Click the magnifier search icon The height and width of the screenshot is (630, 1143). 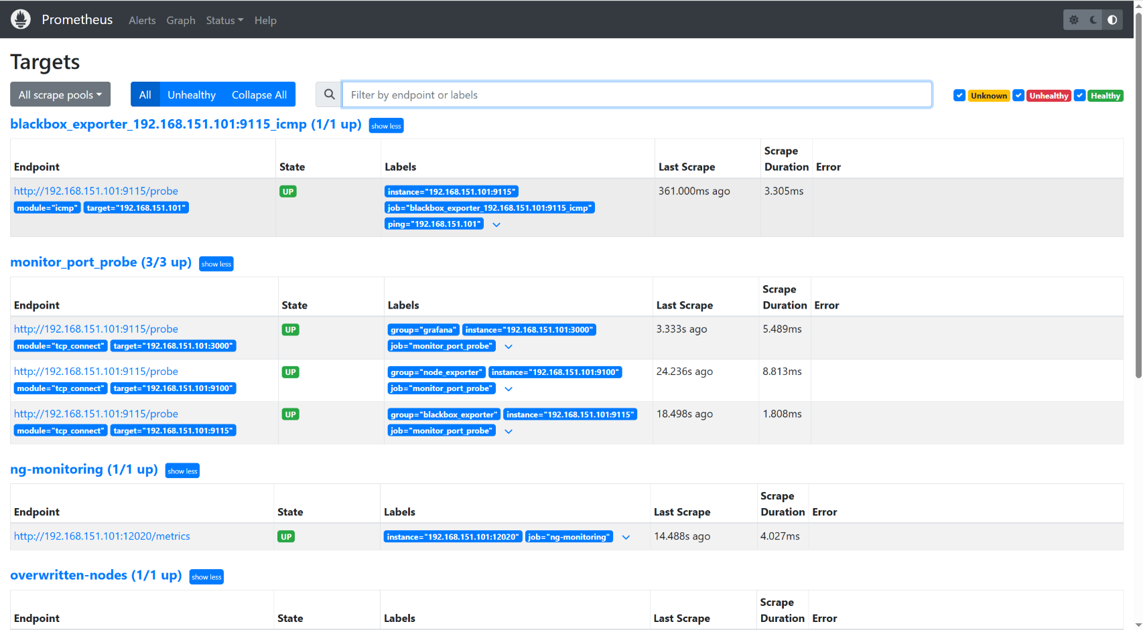click(x=329, y=94)
